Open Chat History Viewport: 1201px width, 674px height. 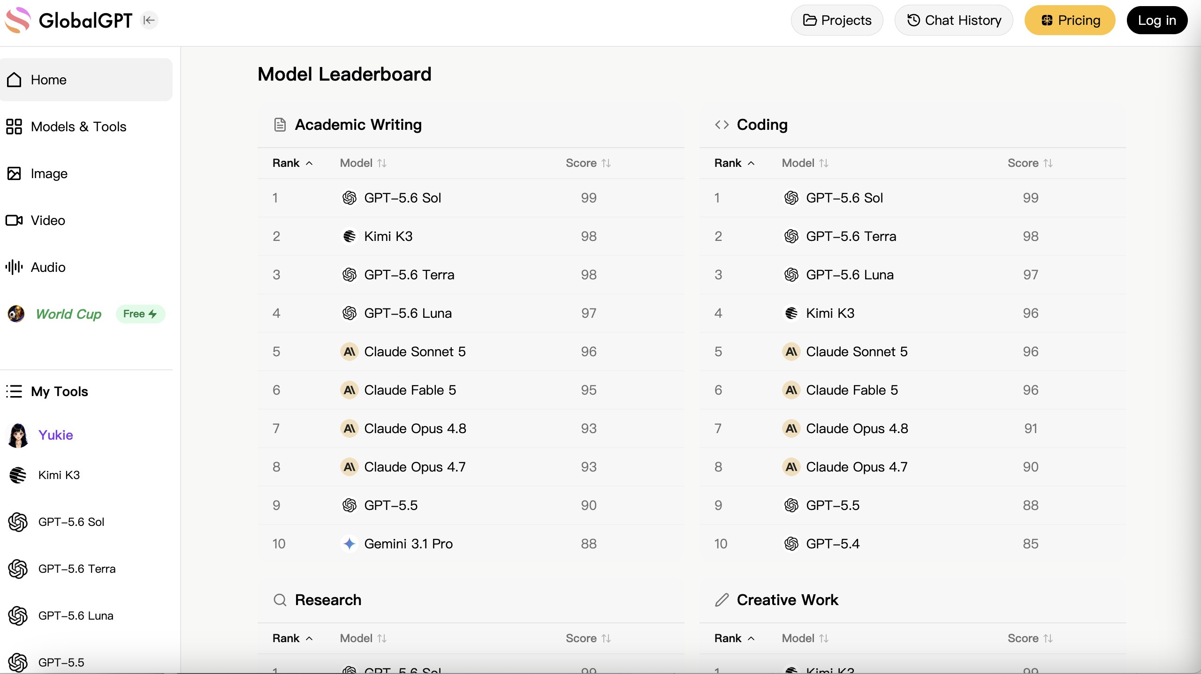pyautogui.click(x=954, y=20)
